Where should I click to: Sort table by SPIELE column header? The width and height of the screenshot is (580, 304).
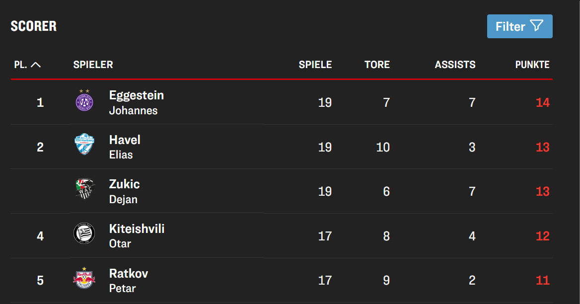[x=315, y=65]
